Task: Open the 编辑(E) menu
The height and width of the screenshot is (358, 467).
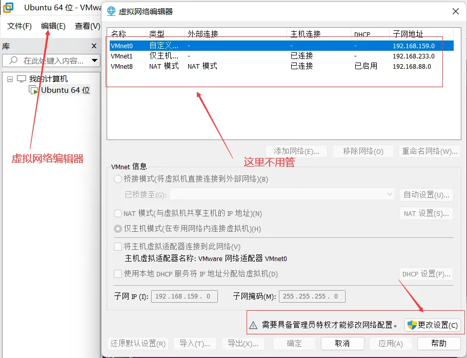Action: click(x=53, y=26)
